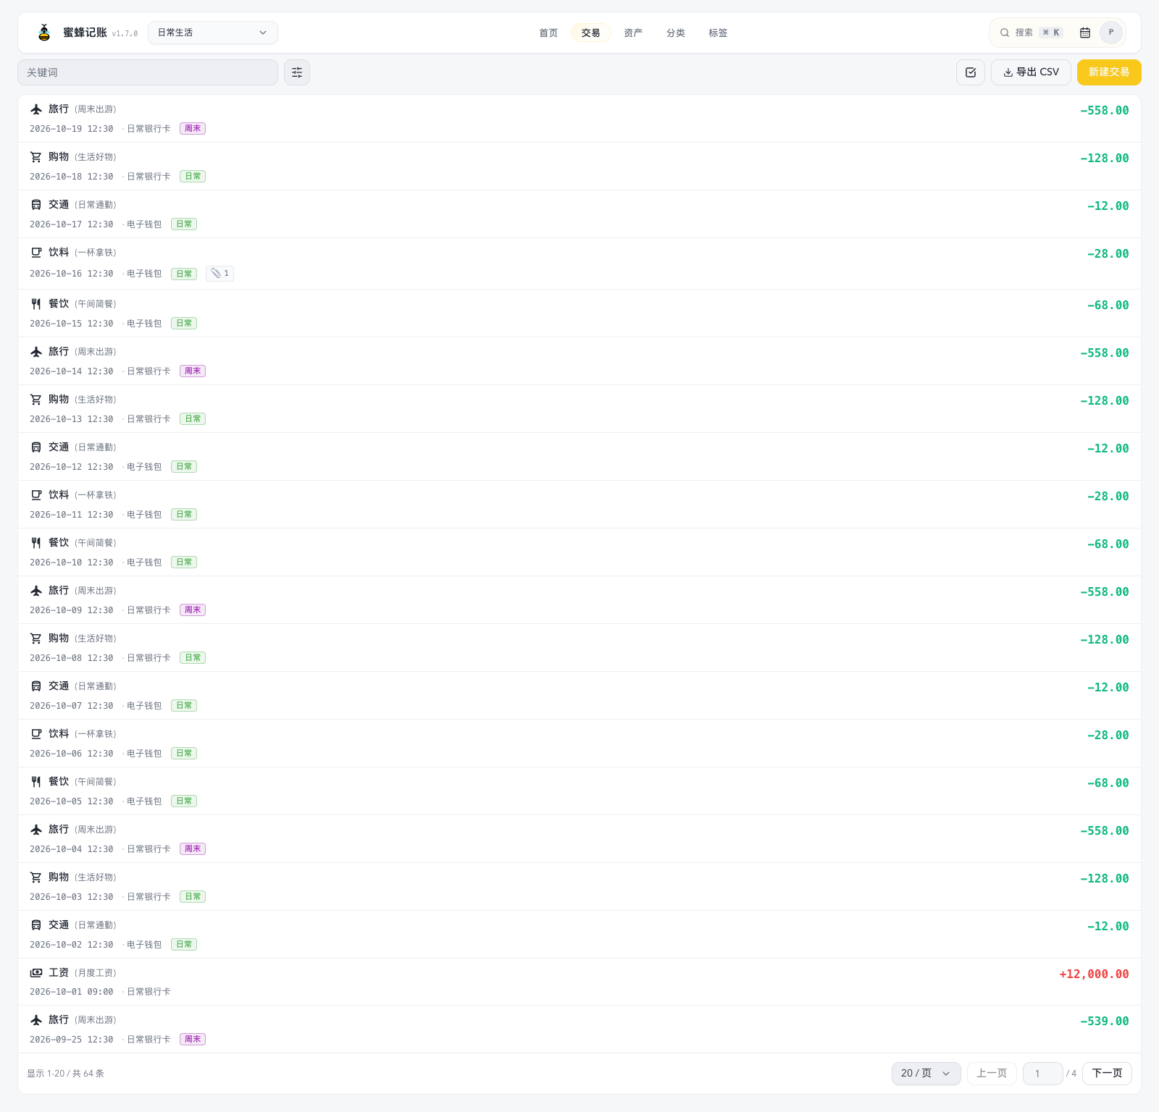This screenshot has height=1112, width=1159.
Task: Click fork-knife icon on 2026-10-15 dining entry
Action: tap(36, 304)
